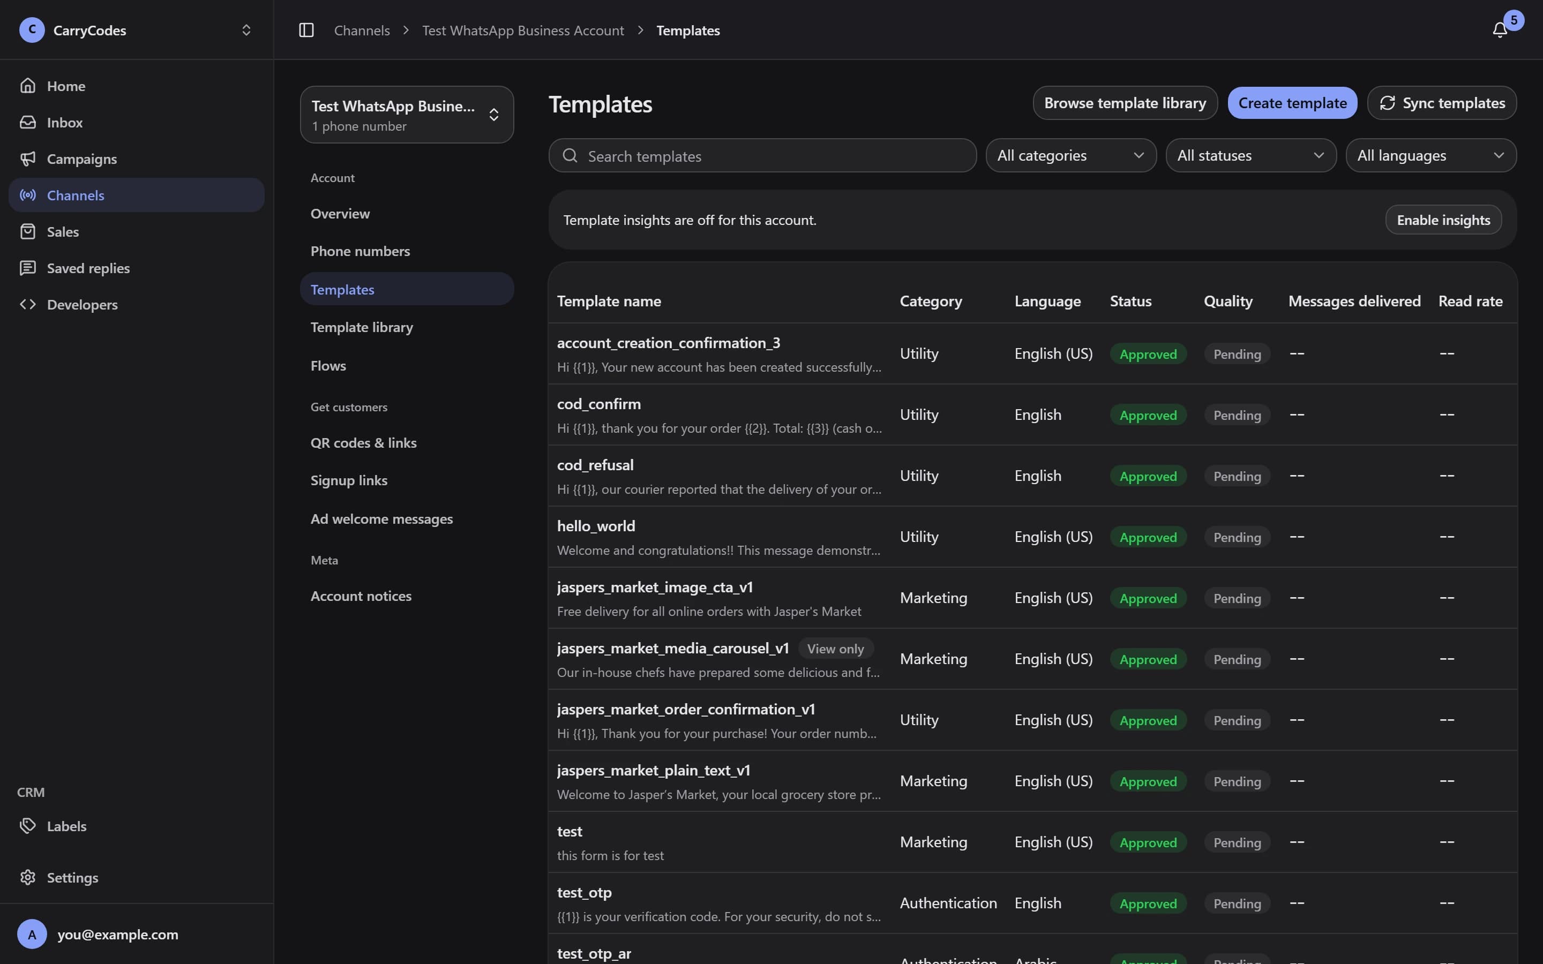Open the All categories filter

click(x=1071, y=155)
